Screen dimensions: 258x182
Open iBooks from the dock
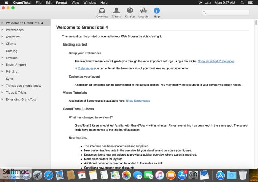click(x=171, y=175)
